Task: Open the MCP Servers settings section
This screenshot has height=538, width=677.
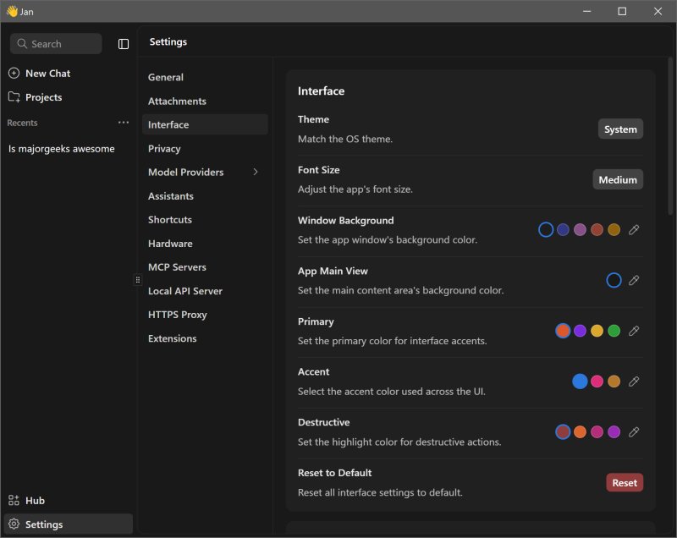Action: [178, 267]
